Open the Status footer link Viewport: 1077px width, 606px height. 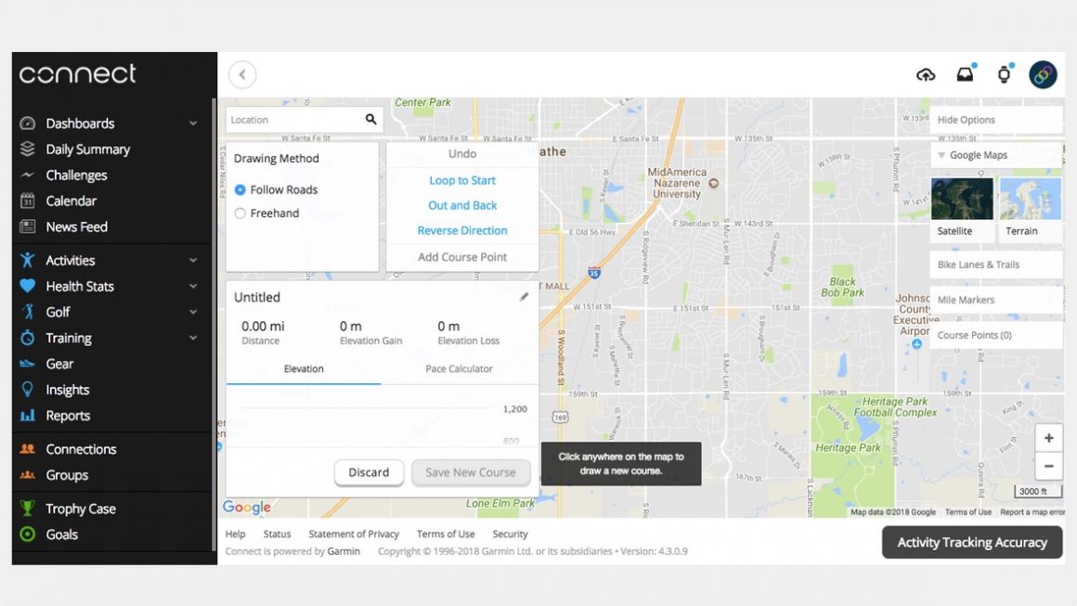click(x=277, y=534)
